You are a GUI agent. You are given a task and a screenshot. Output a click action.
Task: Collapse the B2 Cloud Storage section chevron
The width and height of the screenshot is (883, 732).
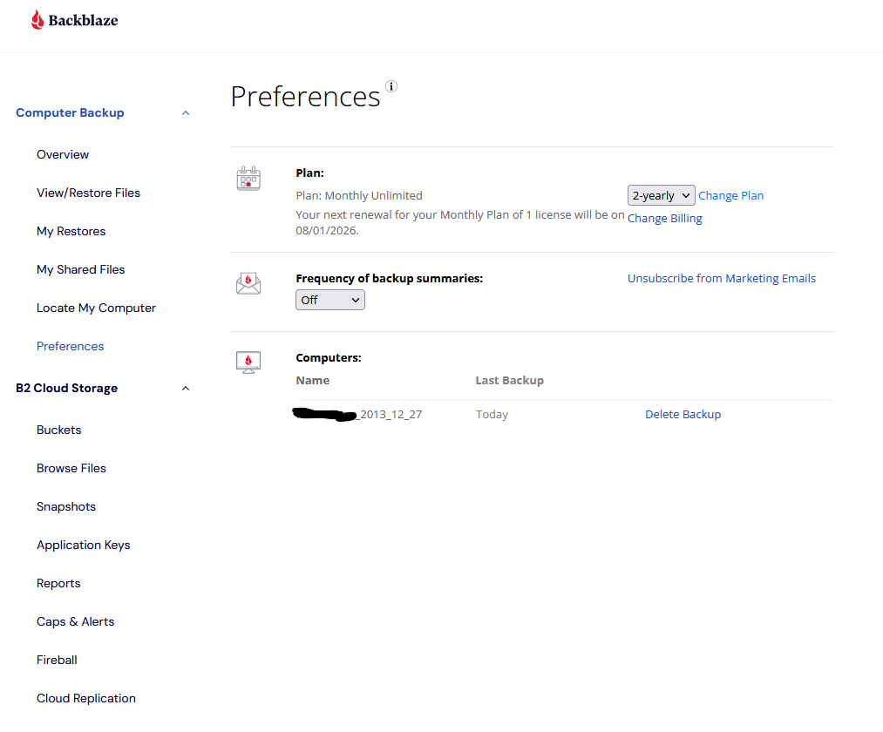click(186, 389)
